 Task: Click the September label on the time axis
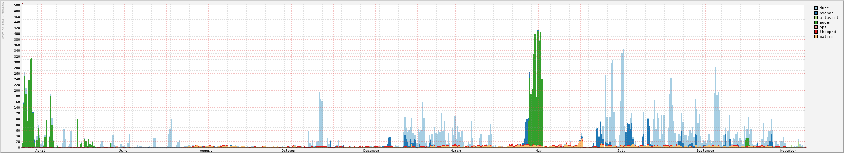point(705,151)
